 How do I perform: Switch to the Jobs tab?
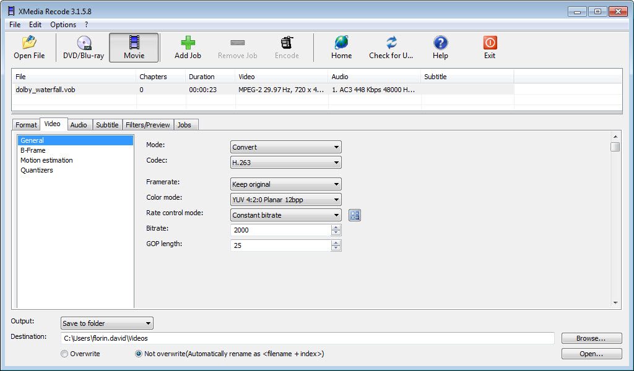[185, 125]
